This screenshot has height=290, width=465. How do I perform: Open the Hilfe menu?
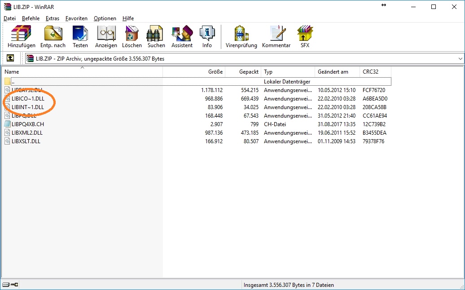[128, 18]
